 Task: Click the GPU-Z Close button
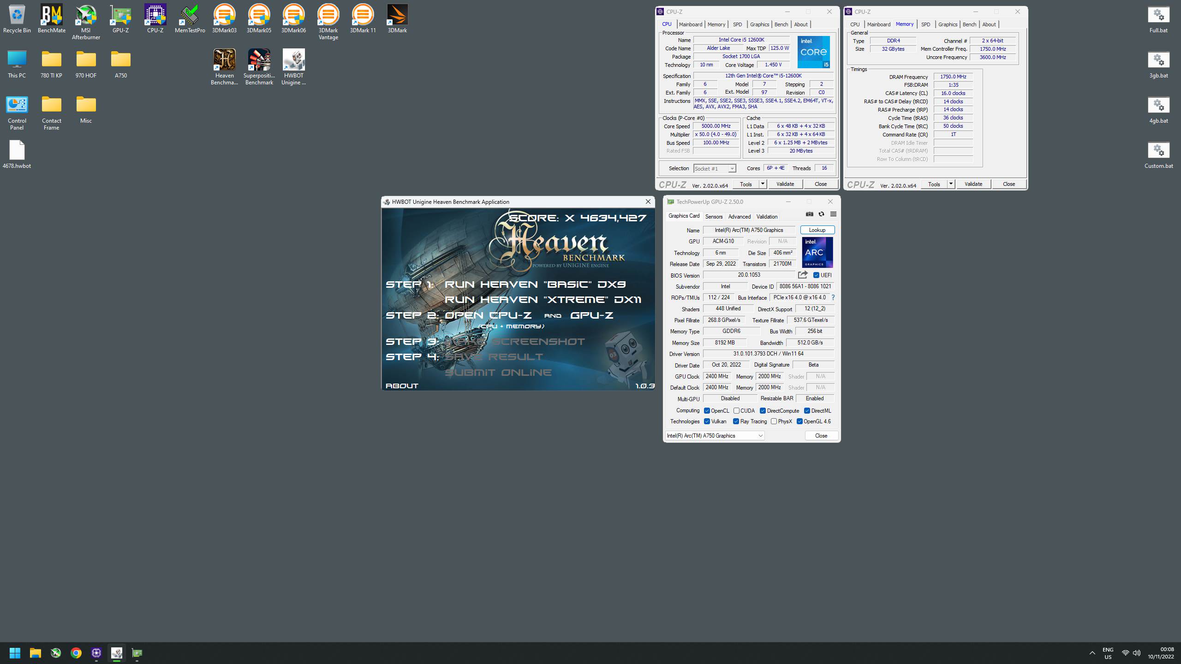tap(821, 436)
